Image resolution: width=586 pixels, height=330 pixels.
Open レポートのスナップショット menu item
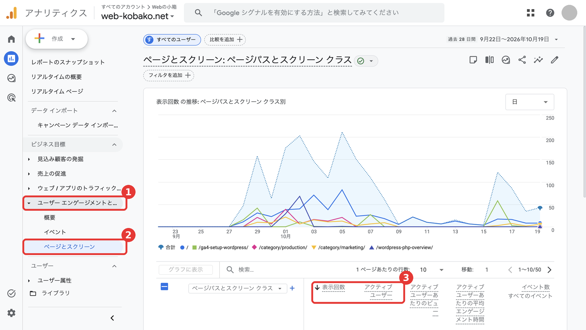tap(68, 62)
